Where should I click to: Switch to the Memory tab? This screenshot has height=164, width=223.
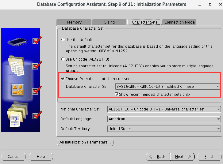pyautogui.click(x=74, y=22)
